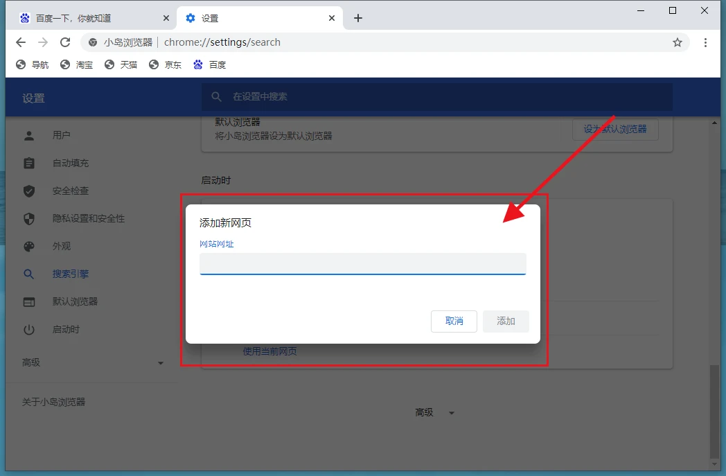The image size is (726, 476).
Task: Close the 百度一下 tab
Action: pyautogui.click(x=166, y=18)
